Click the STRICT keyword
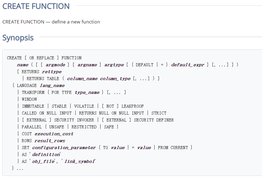 pos(159,113)
